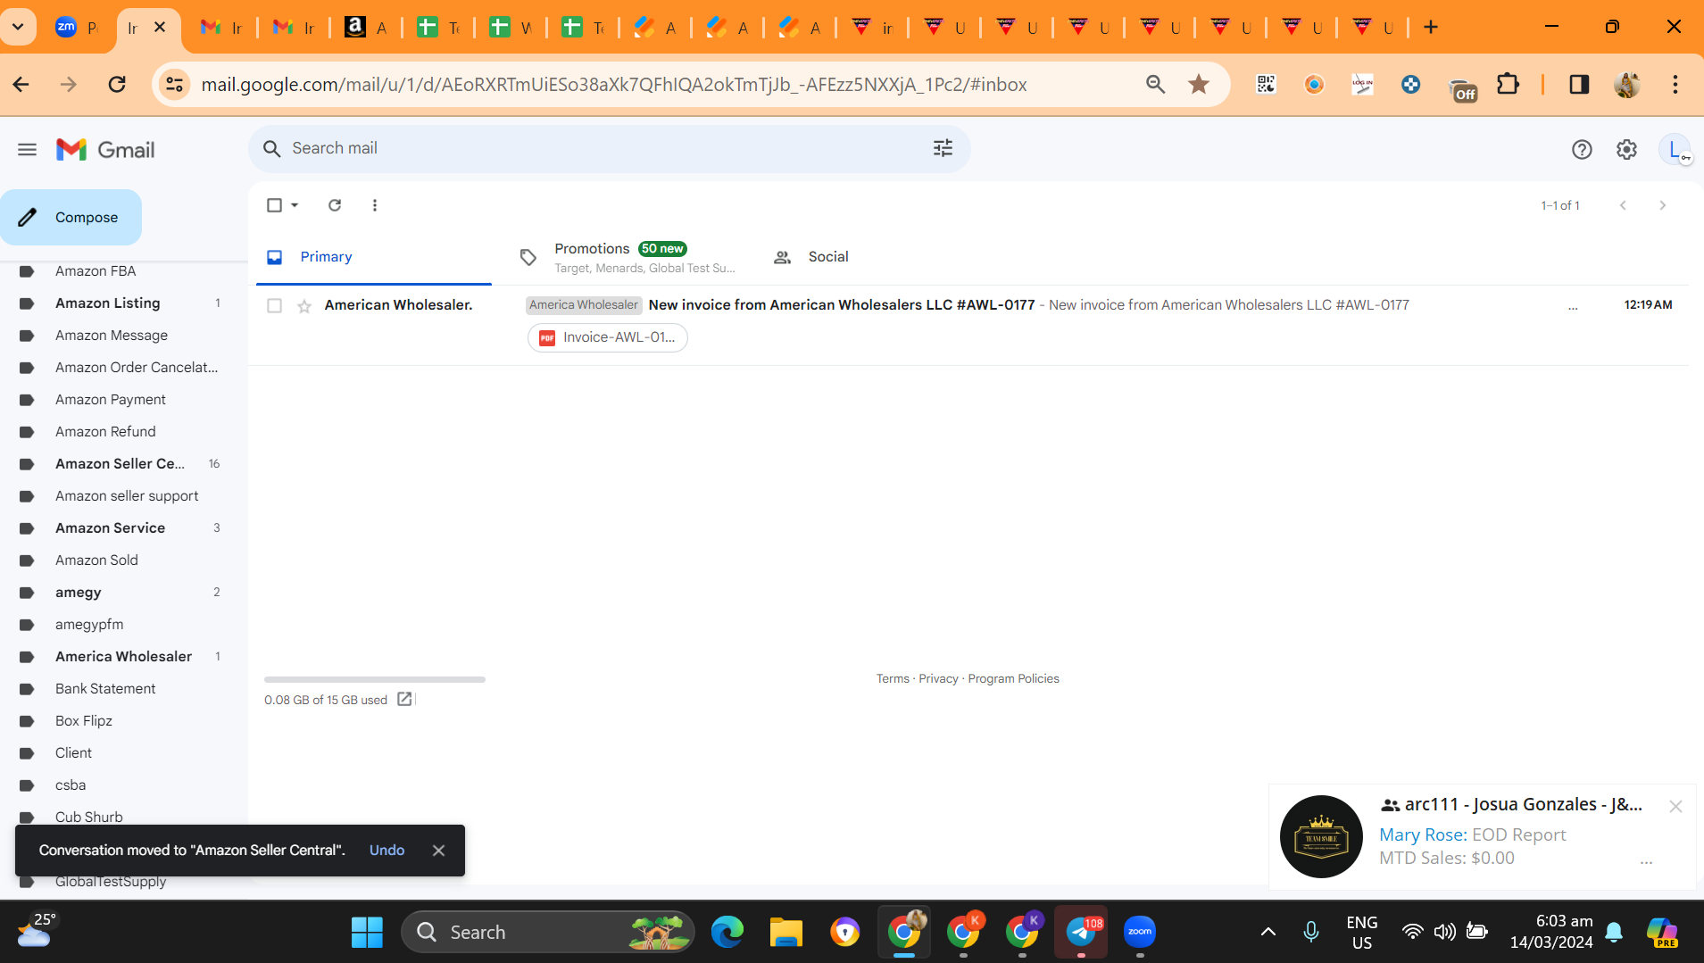Open Chrome three-dot menu
This screenshot has width=1704, height=963.
click(x=1675, y=84)
